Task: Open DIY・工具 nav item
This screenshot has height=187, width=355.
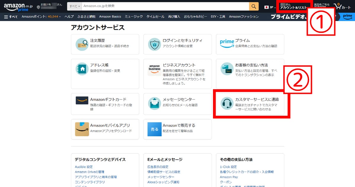Action: click(218, 17)
